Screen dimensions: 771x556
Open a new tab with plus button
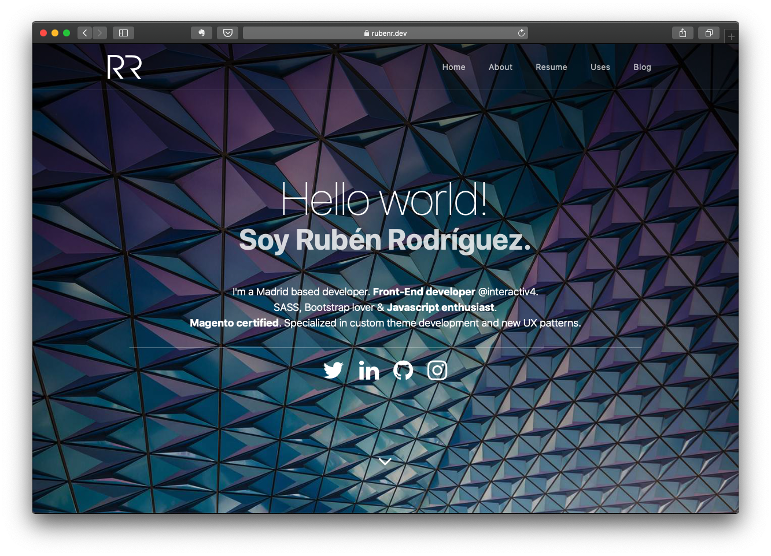[731, 36]
